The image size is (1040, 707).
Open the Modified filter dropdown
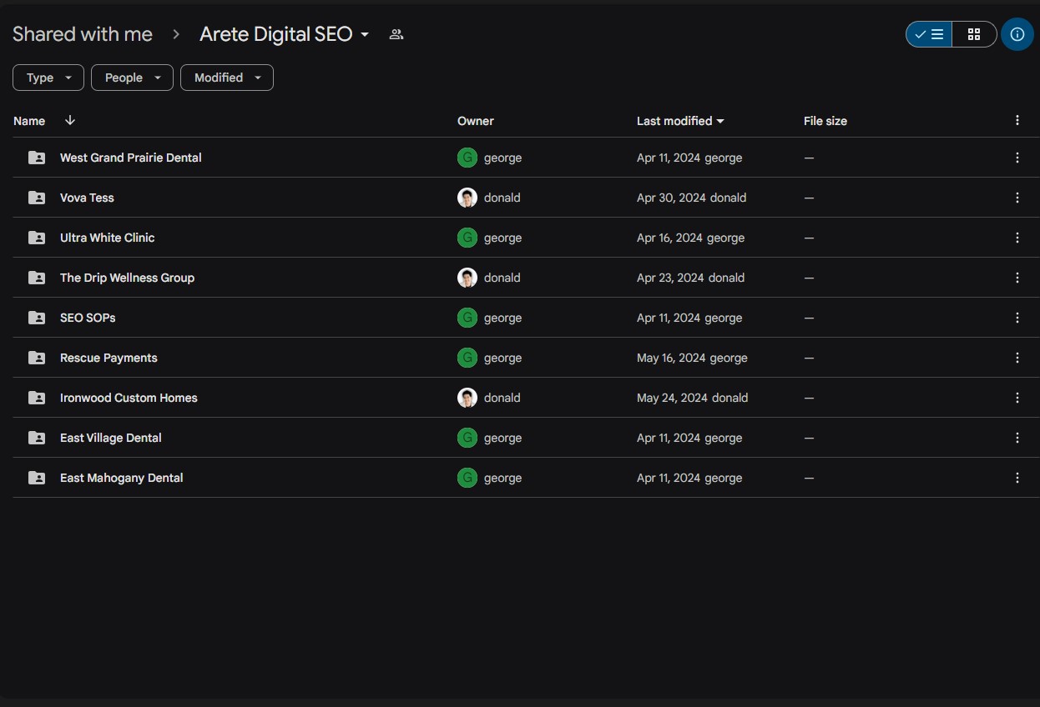click(227, 78)
